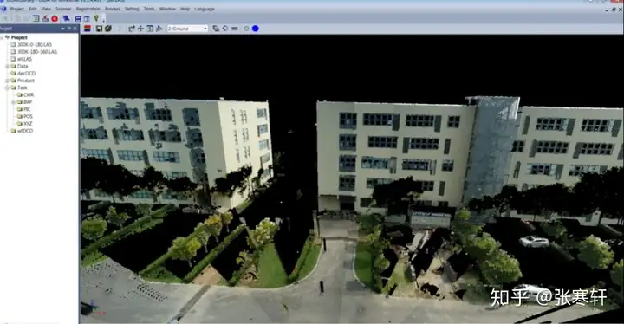Select the IMP folder
The image size is (624, 324).
tap(28, 102)
